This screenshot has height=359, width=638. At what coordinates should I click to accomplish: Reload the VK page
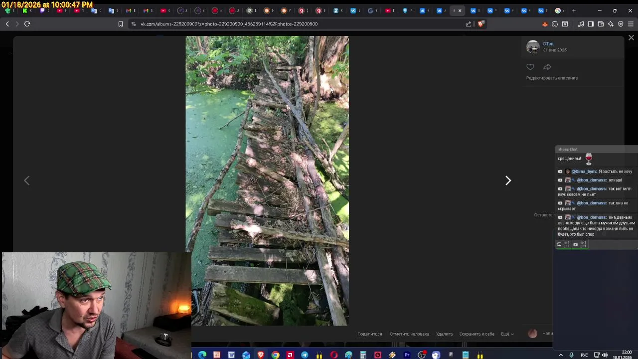click(27, 24)
